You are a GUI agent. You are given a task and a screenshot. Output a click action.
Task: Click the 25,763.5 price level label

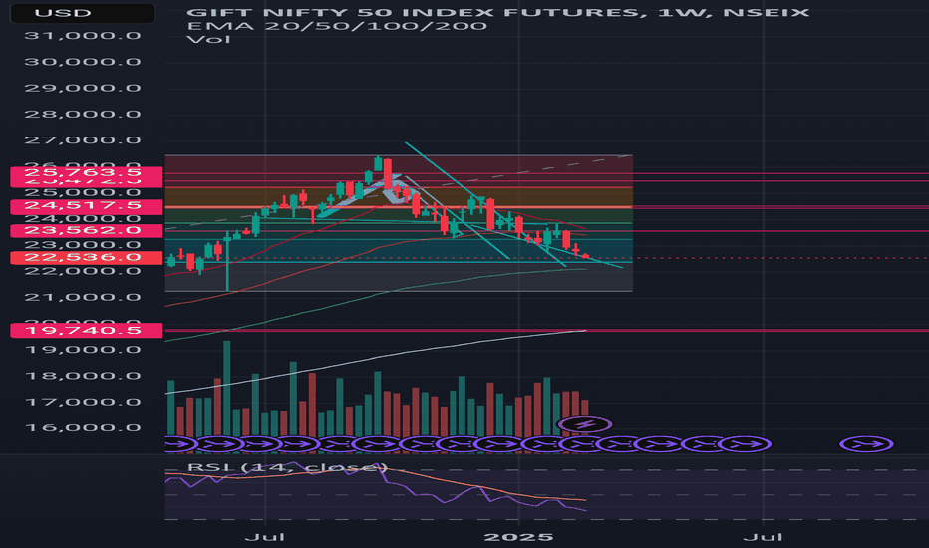coord(87,173)
